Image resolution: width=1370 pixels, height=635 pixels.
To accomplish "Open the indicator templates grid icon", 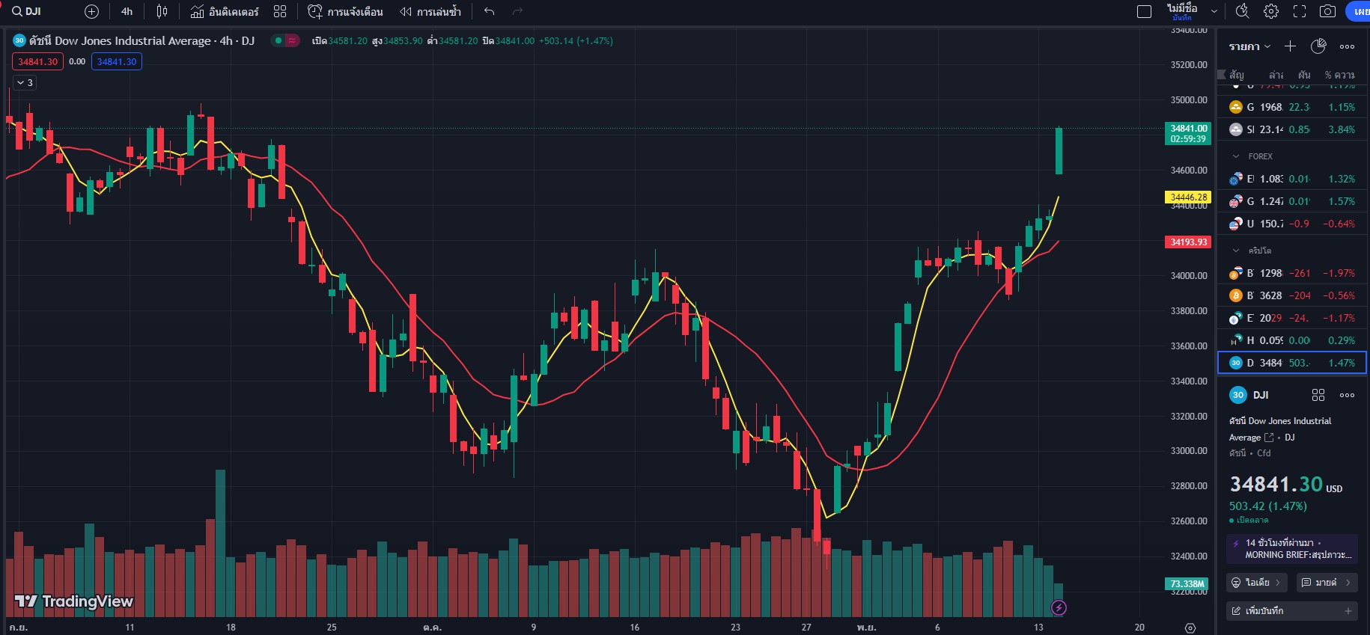I will pos(280,11).
